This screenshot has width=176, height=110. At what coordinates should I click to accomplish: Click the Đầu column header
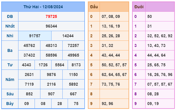[94, 7]
